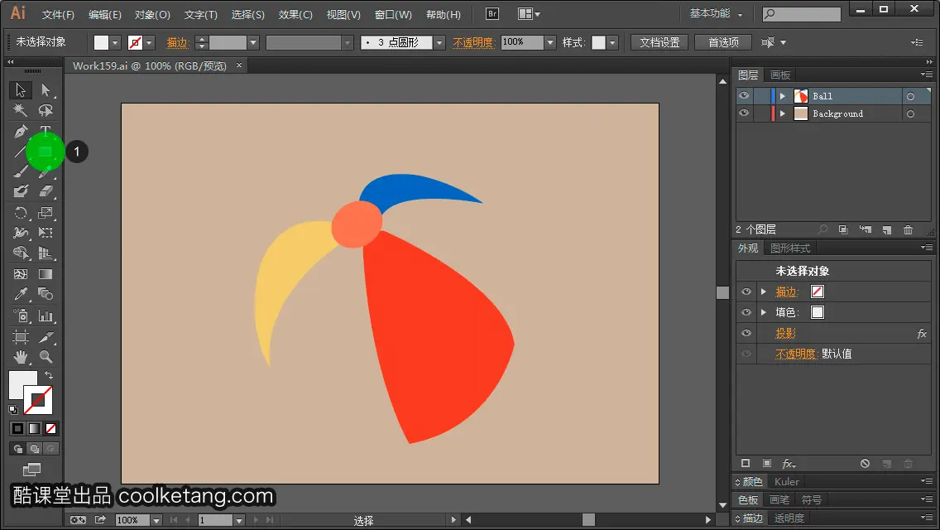Select the Artboard tool
This screenshot has height=530, width=940.
pos(21,337)
